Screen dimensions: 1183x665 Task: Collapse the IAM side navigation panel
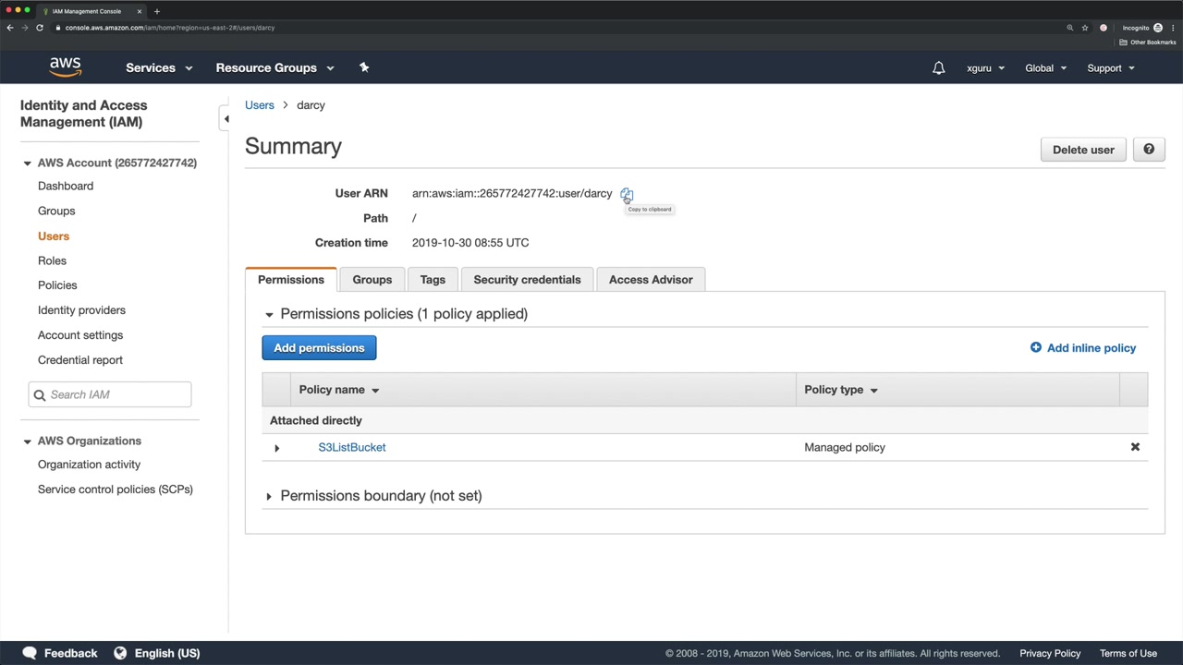[226, 119]
